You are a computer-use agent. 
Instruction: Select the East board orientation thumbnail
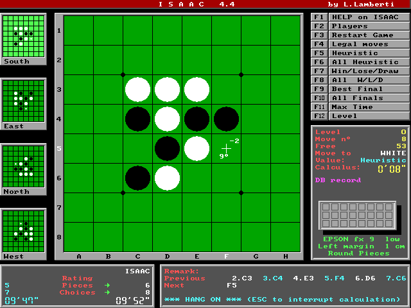[x=24, y=101]
